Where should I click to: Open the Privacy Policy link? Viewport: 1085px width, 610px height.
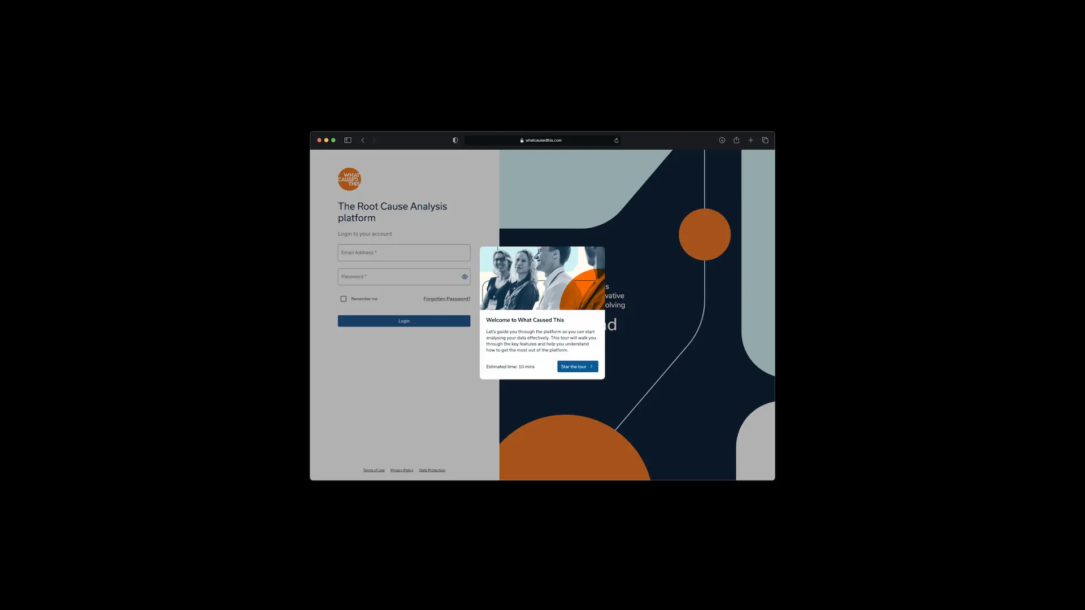pyautogui.click(x=402, y=470)
